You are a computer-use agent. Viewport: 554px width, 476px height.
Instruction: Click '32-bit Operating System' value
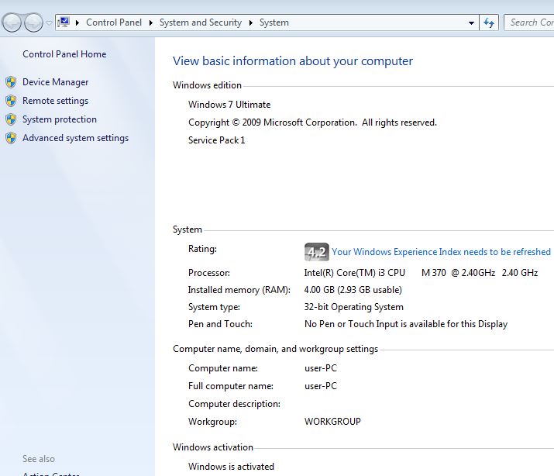(x=353, y=307)
